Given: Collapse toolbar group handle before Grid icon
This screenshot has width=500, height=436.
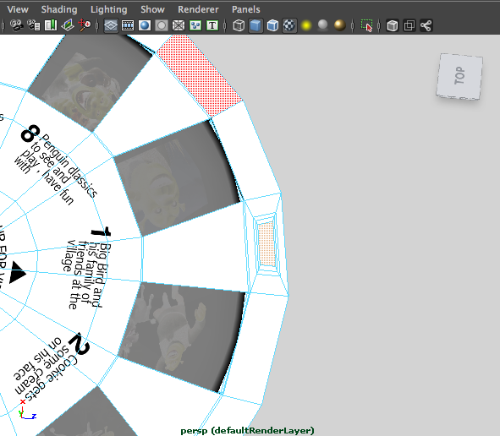Looking at the screenshot, I should point(97,25).
